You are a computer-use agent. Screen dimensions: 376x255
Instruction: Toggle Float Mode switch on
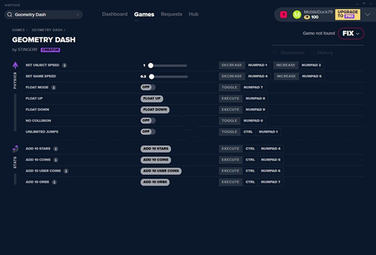[x=148, y=87]
